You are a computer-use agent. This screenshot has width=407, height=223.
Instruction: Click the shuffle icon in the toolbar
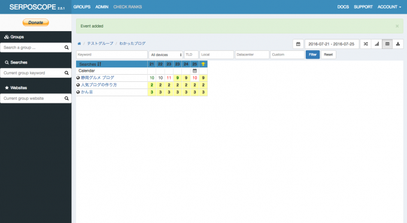point(366,44)
